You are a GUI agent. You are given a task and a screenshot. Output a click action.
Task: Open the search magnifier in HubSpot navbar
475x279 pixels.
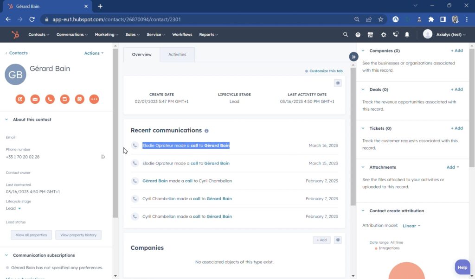click(345, 34)
